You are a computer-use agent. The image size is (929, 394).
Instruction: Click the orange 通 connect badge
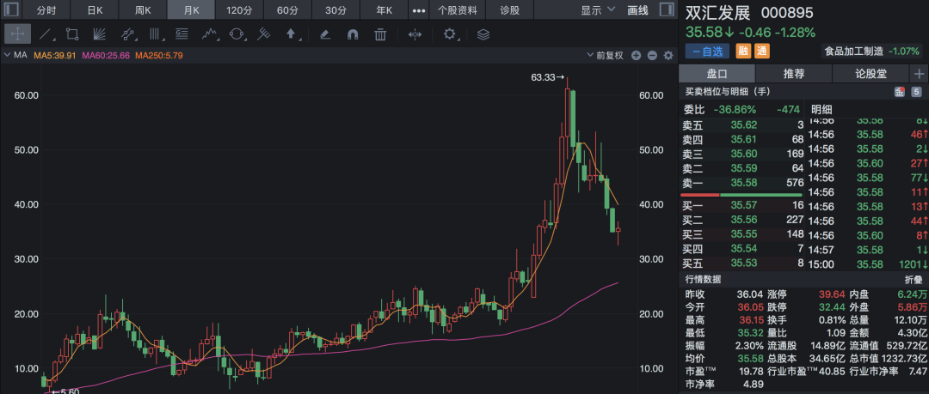(762, 52)
